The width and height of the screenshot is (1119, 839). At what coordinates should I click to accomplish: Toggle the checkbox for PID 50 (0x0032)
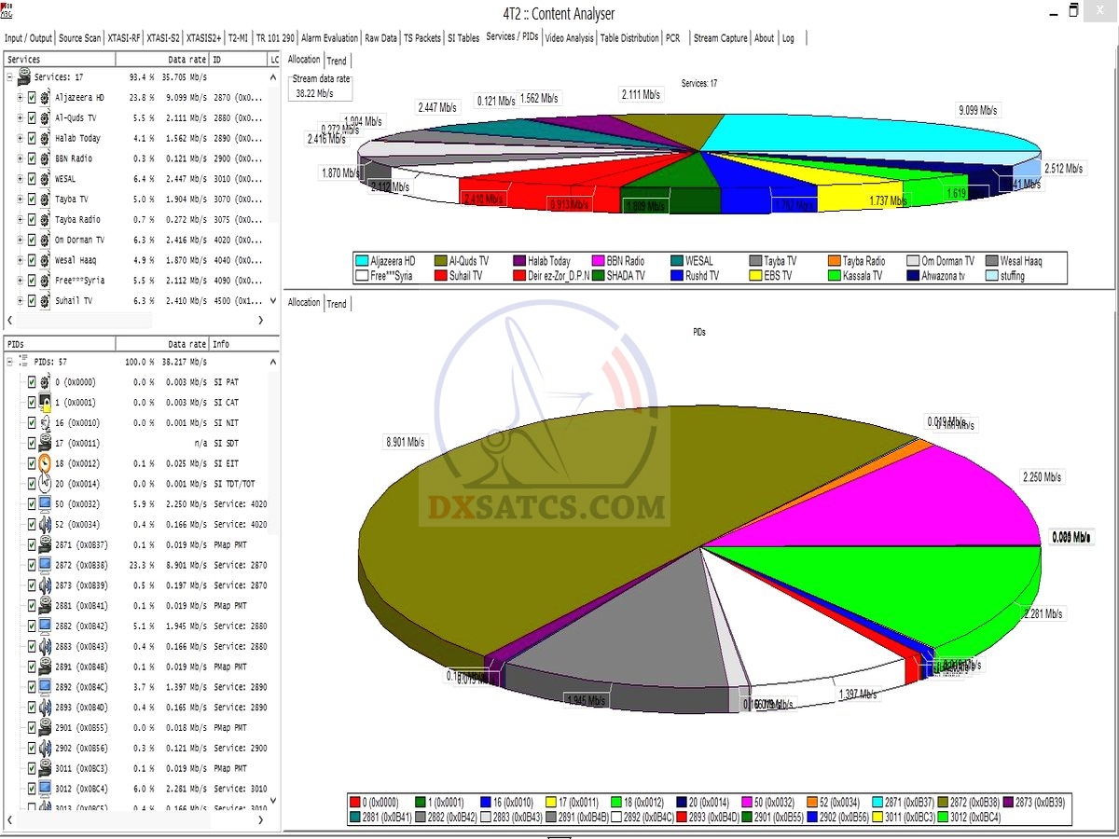pos(33,504)
